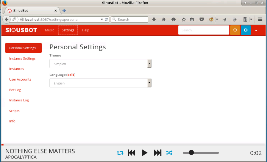Open Instance Settings page
This screenshot has height=162, width=267.
[x=22, y=59]
